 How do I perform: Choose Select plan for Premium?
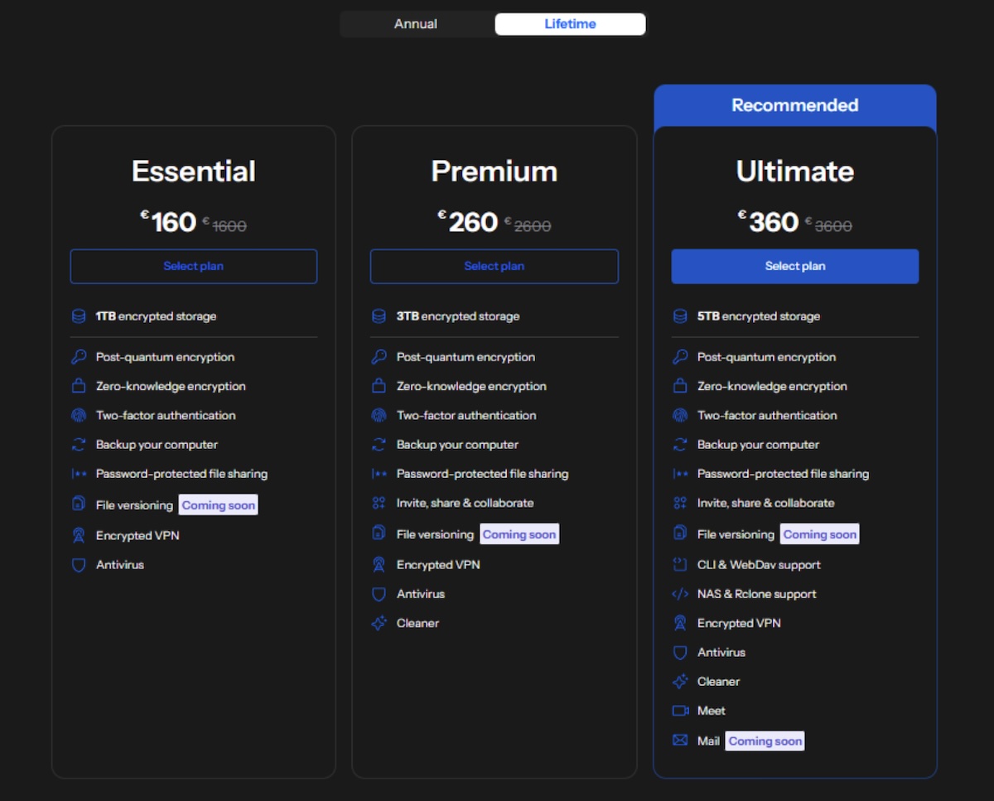click(494, 267)
